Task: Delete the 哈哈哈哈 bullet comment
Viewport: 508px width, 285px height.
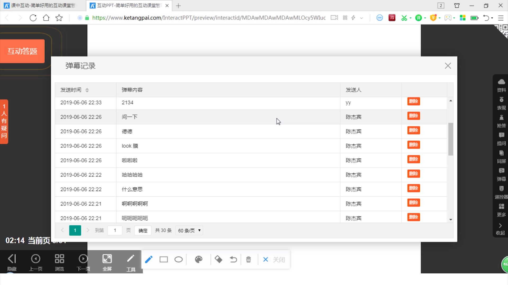Action: (x=414, y=174)
